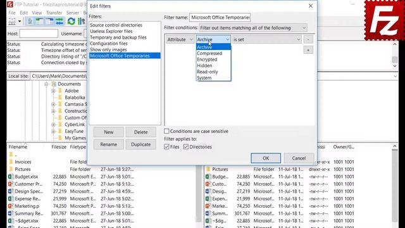Click Word icon of local Design Spec... file
This screenshot has width=405, height=228.
[x=10, y=191]
